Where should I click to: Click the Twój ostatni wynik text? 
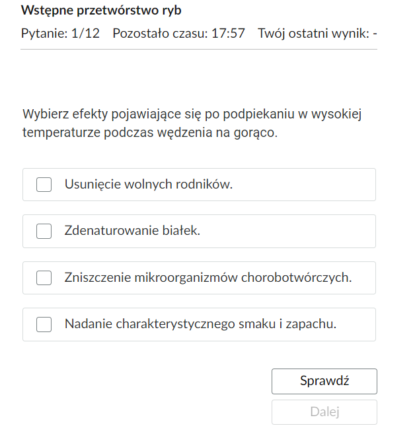(x=314, y=33)
